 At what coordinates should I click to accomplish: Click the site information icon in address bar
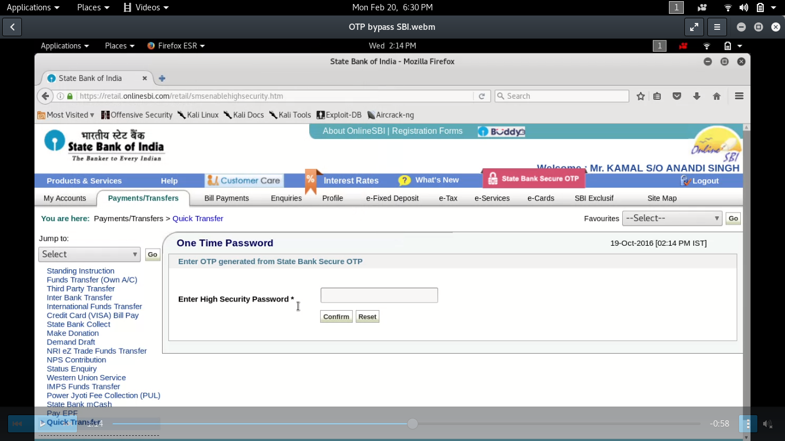(x=60, y=96)
